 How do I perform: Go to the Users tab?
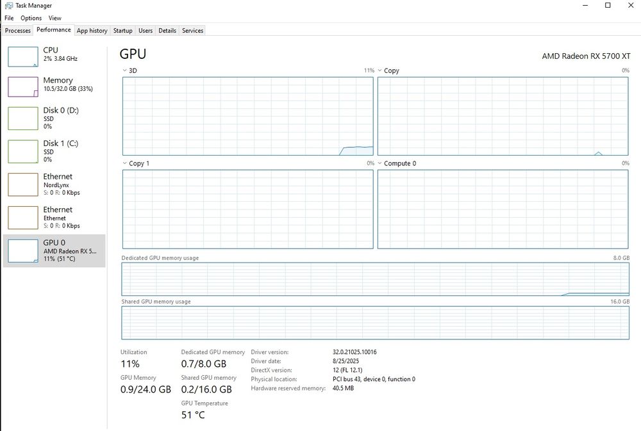tap(145, 31)
